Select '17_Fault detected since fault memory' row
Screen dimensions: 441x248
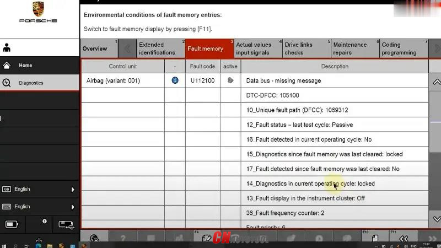(x=335, y=169)
